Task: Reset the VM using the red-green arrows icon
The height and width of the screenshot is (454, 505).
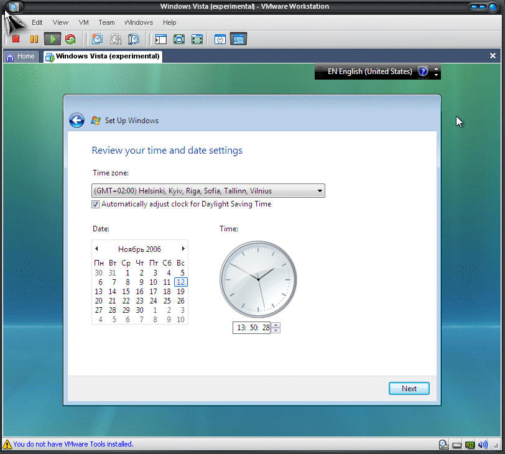Action: coord(70,39)
